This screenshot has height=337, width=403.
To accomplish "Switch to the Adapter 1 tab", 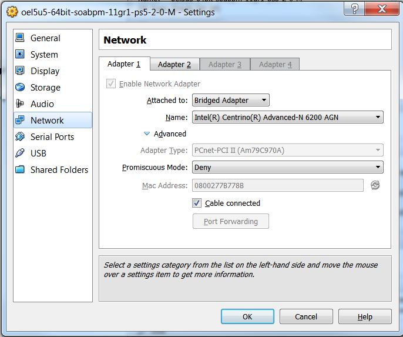I will point(125,64).
